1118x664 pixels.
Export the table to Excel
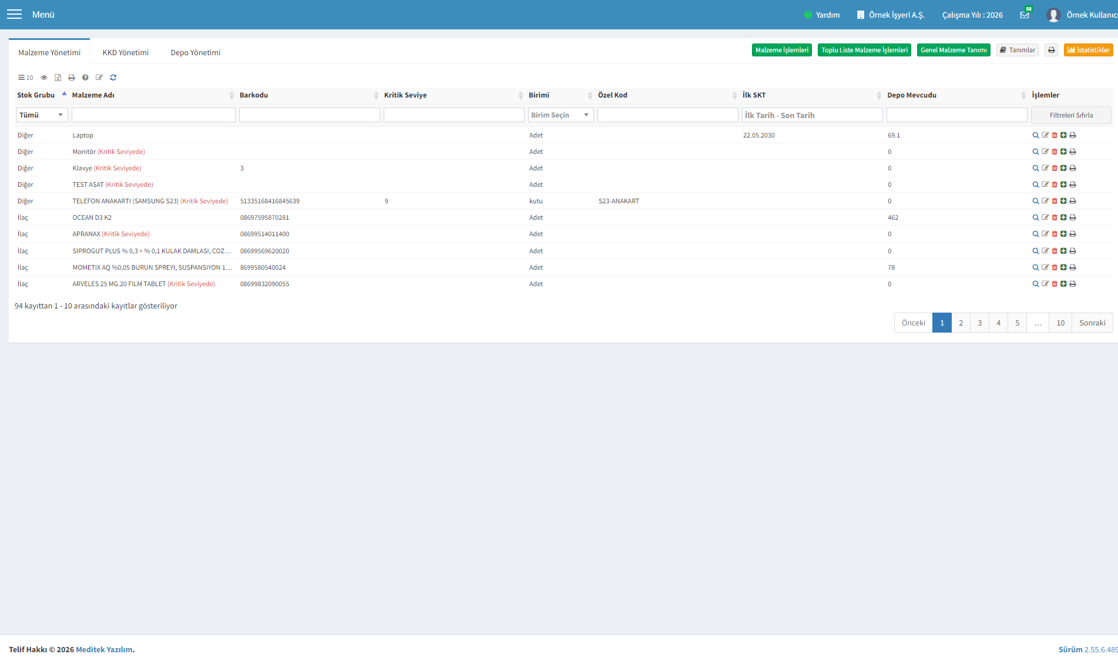pyautogui.click(x=58, y=78)
